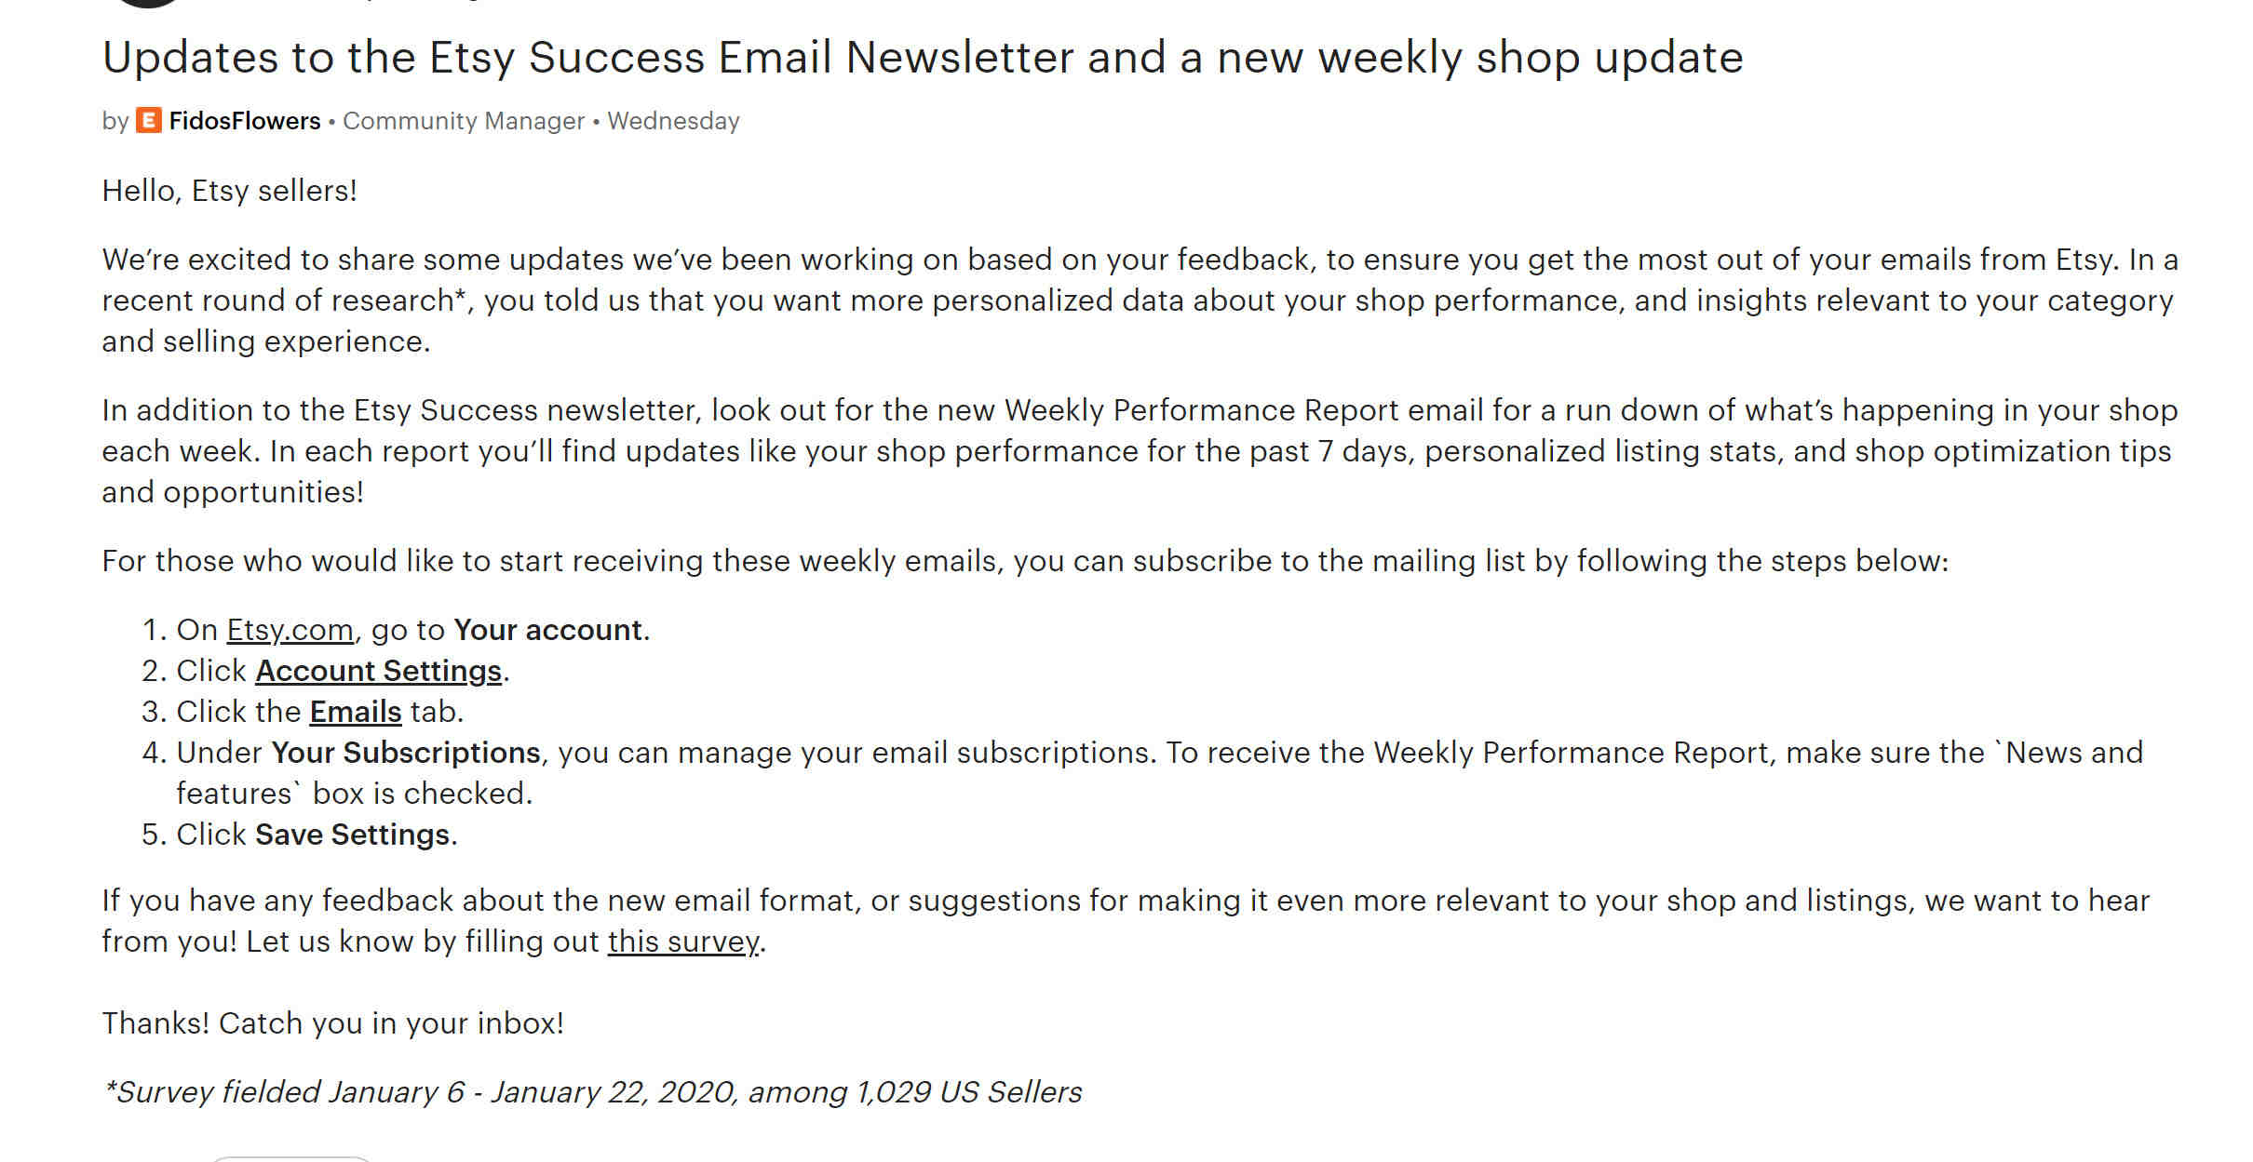2253x1162 pixels.
Task: Click the Wednesday post date
Action: tap(673, 121)
